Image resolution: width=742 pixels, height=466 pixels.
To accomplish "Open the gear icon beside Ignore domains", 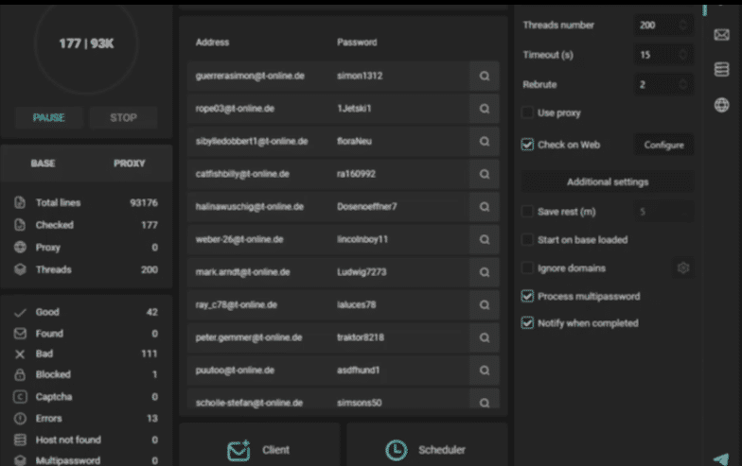I will 683,268.
